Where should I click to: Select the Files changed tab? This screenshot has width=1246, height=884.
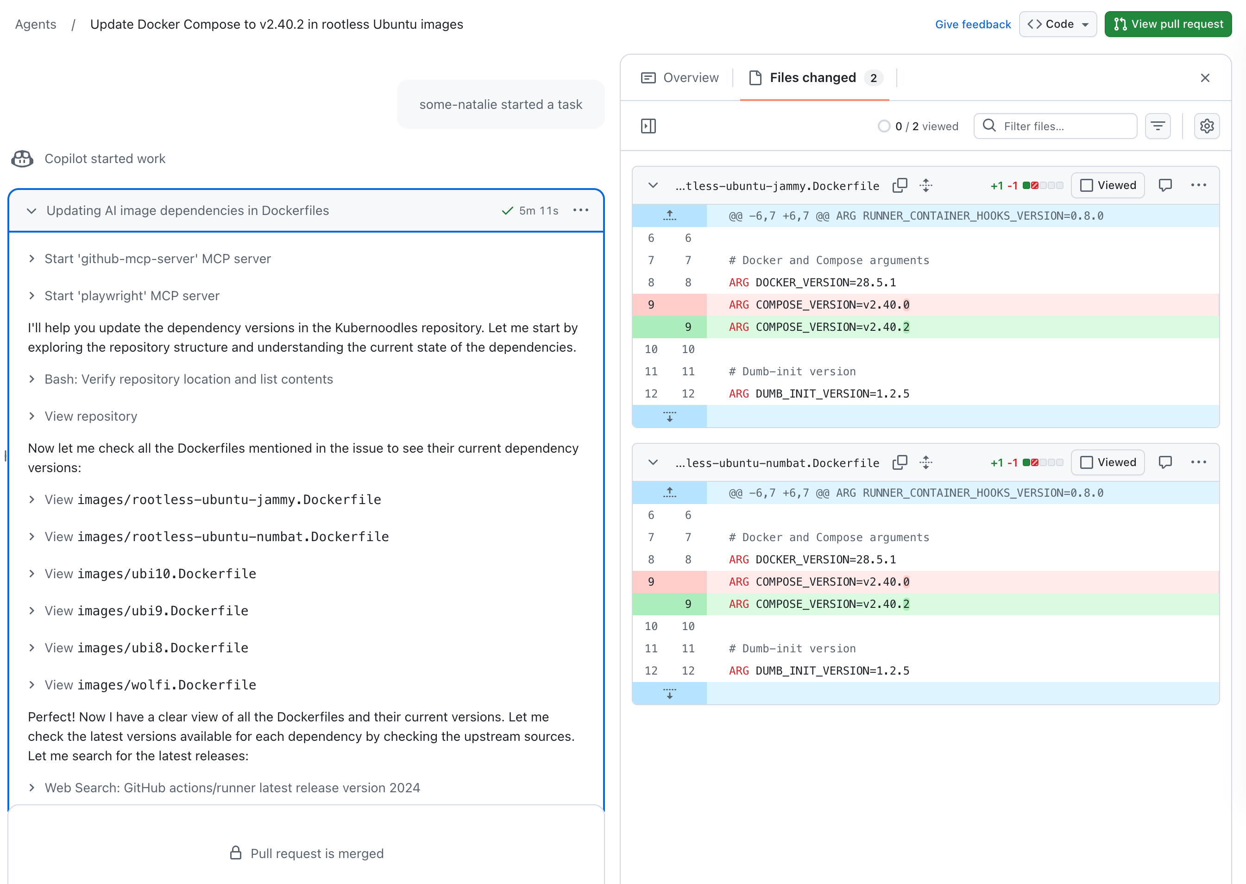tap(813, 78)
